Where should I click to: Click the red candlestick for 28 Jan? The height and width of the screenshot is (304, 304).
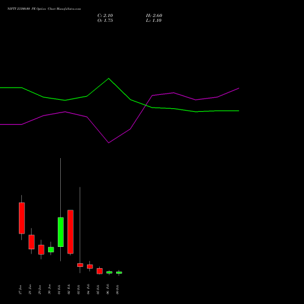pyautogui.click(x=32, y=242)
